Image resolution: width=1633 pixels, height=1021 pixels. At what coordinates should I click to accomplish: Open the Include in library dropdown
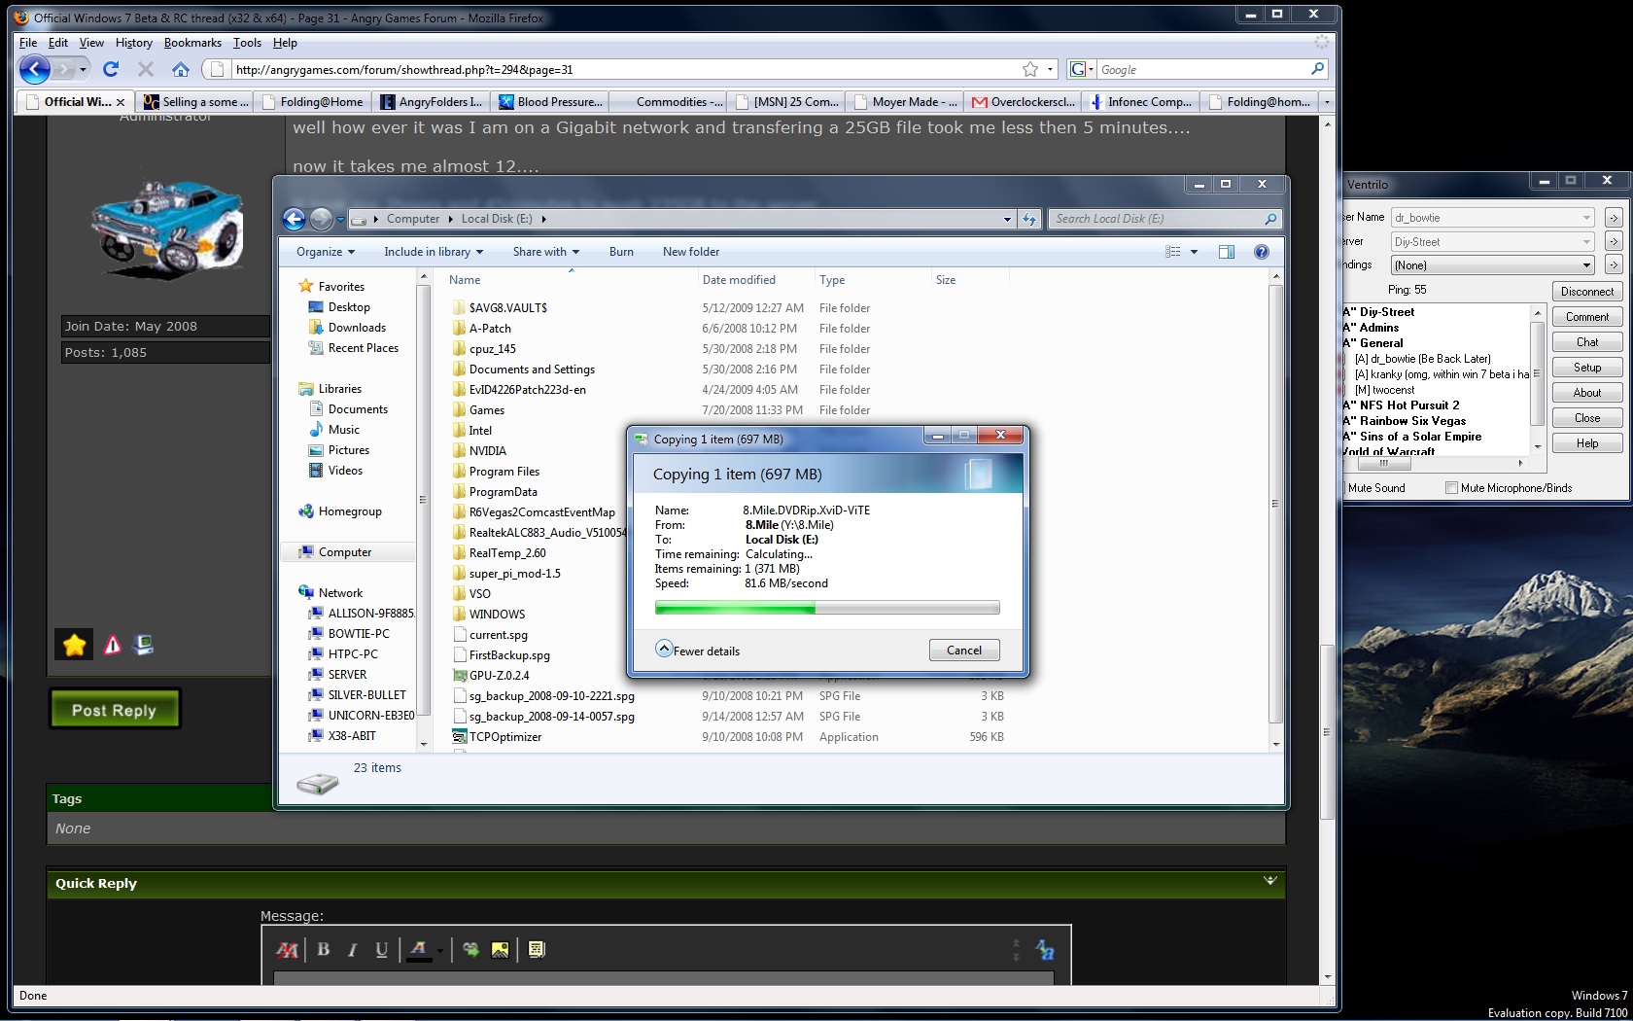coord(433,252)
